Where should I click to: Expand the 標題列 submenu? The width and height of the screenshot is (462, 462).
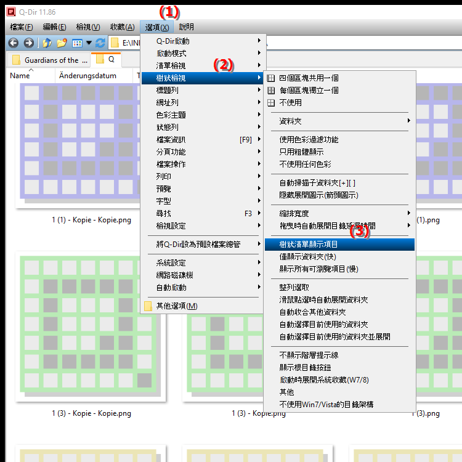point(202,91)
